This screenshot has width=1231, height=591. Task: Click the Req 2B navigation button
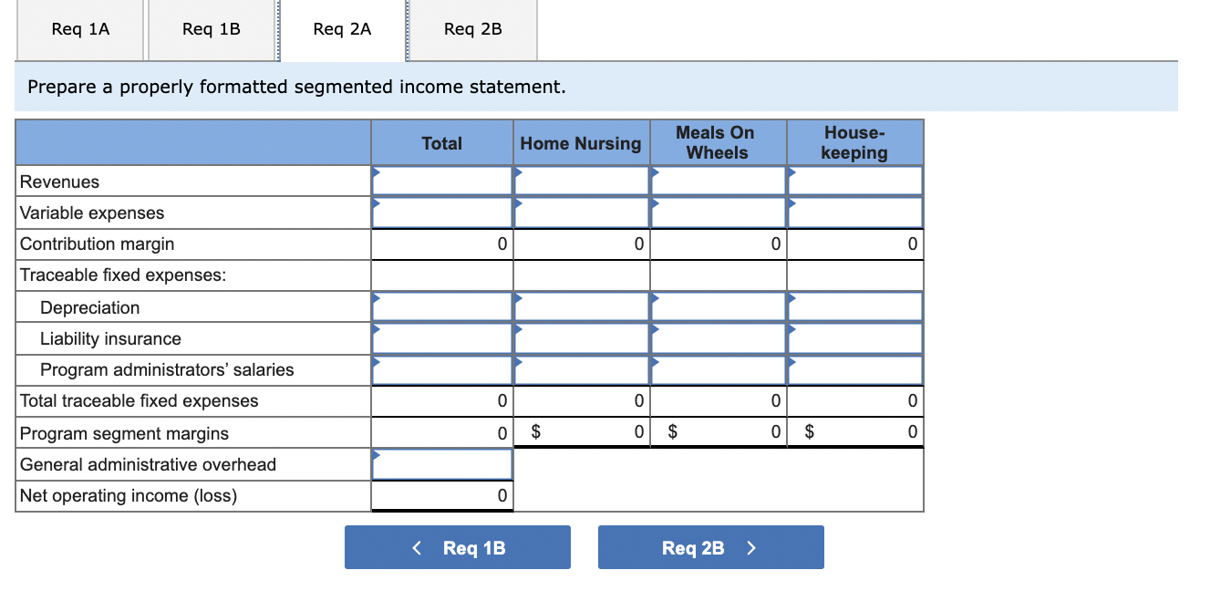click(710, 546)
